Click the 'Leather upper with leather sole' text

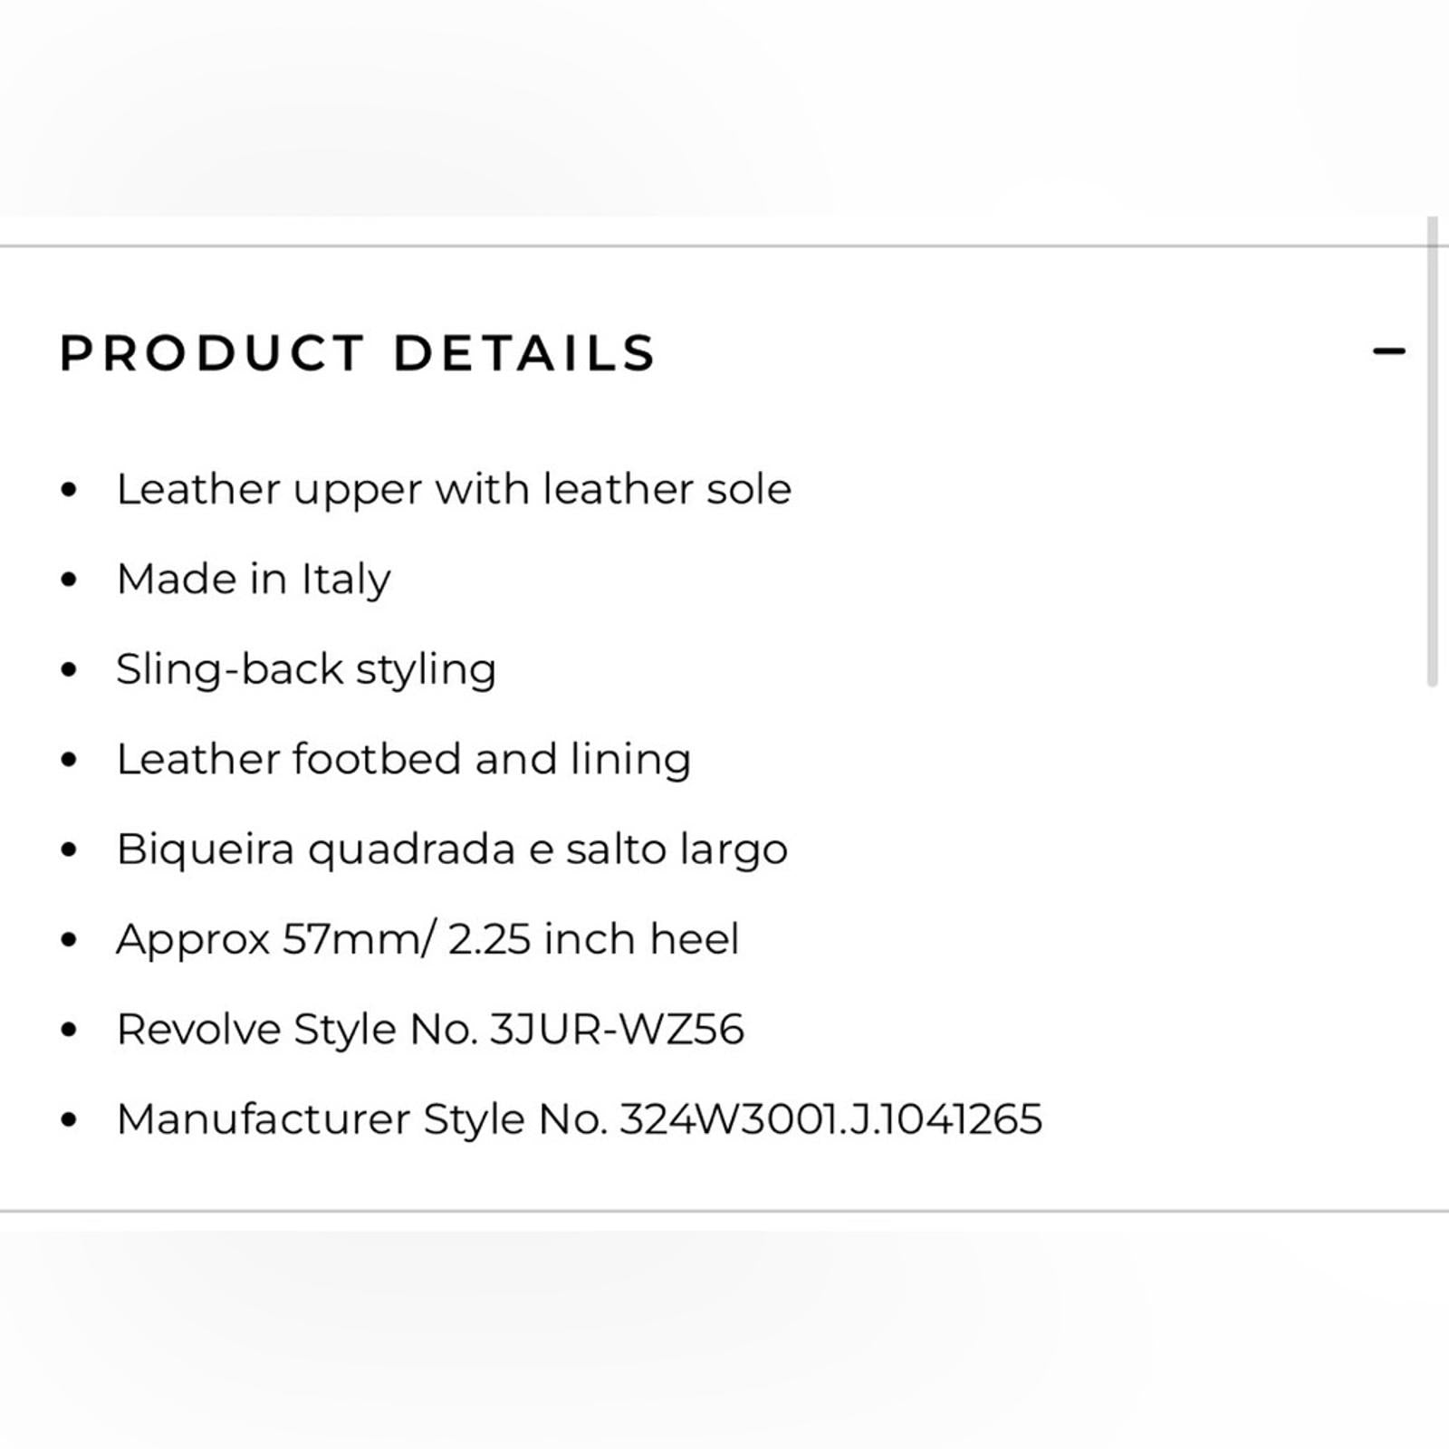[x=454, y=490]
